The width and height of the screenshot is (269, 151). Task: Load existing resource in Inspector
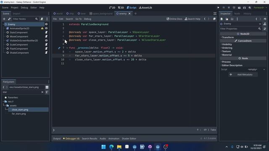pos(227,19)
